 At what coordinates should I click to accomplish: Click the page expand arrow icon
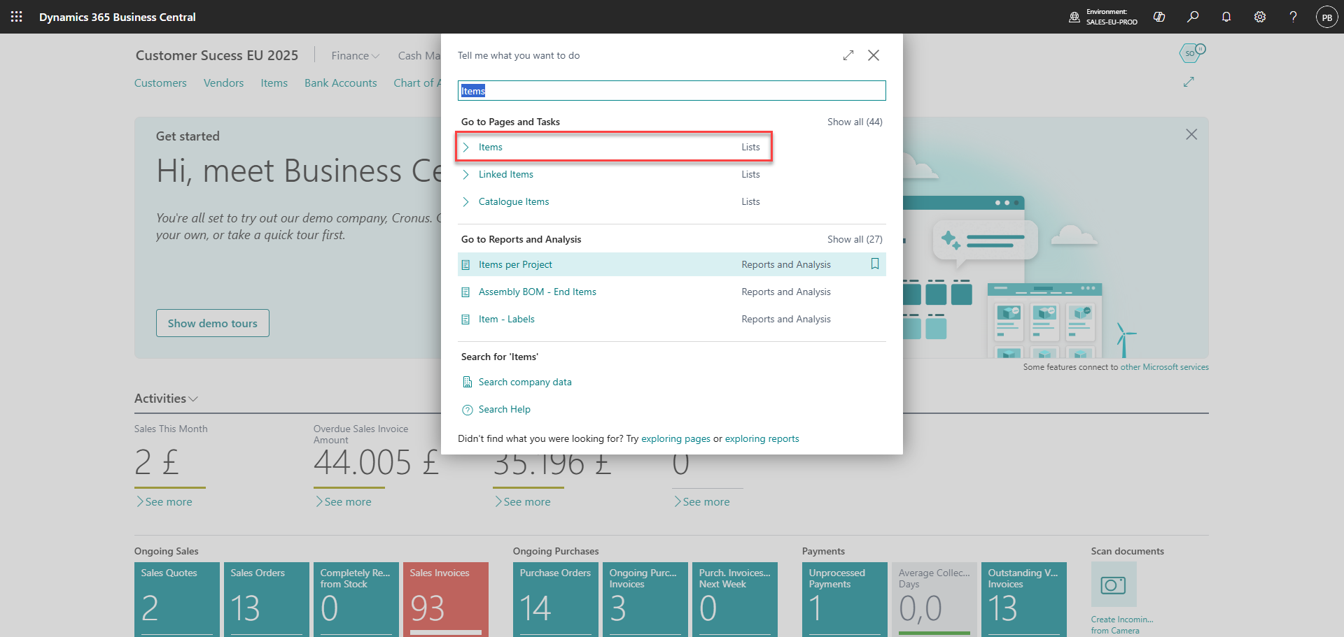[1189, 82]
